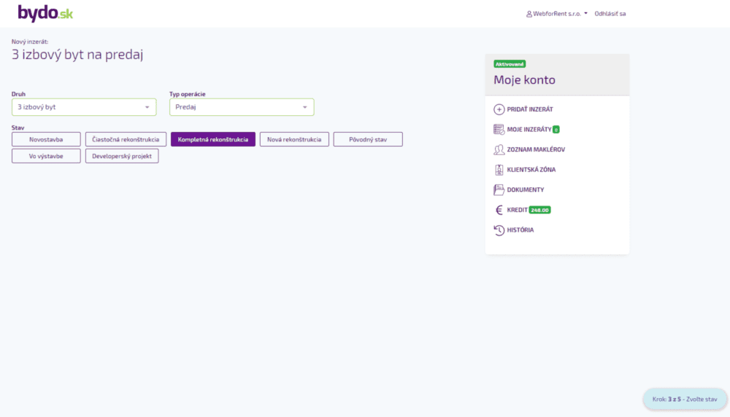Viewport: 730px width, 417px height.
Task: Toggle the Pôvodný stav option
Action: [367, 139]
